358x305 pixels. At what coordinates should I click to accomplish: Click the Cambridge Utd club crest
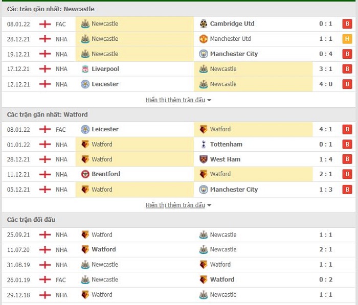tap(203, 24)
